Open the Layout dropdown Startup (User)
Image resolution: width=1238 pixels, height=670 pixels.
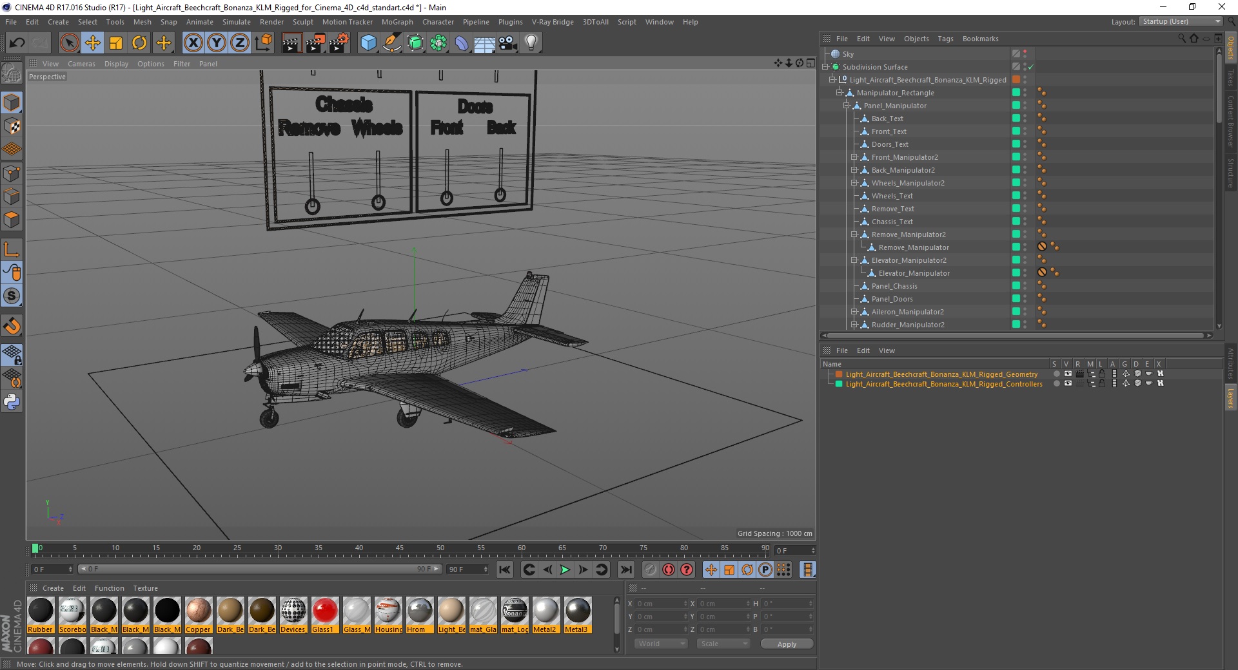(x=1181, y=21)
